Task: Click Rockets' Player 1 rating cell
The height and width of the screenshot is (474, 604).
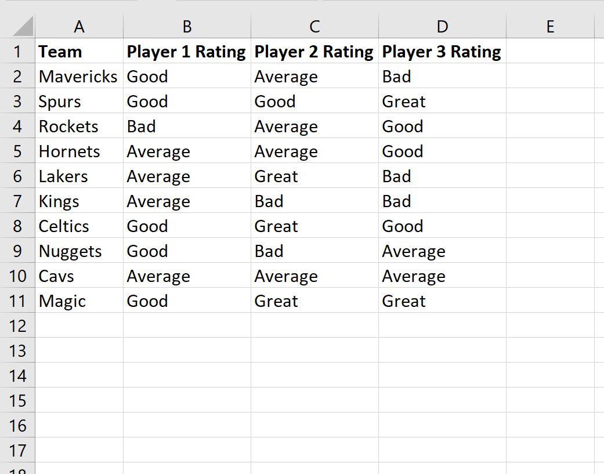Action: (x=187, y=126)
